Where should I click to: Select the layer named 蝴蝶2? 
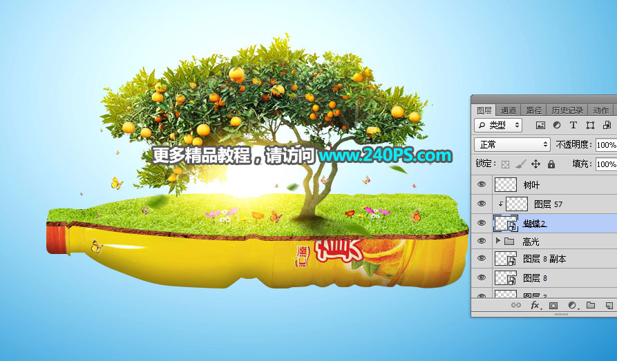pyautogui.click(x=535, y=224)
